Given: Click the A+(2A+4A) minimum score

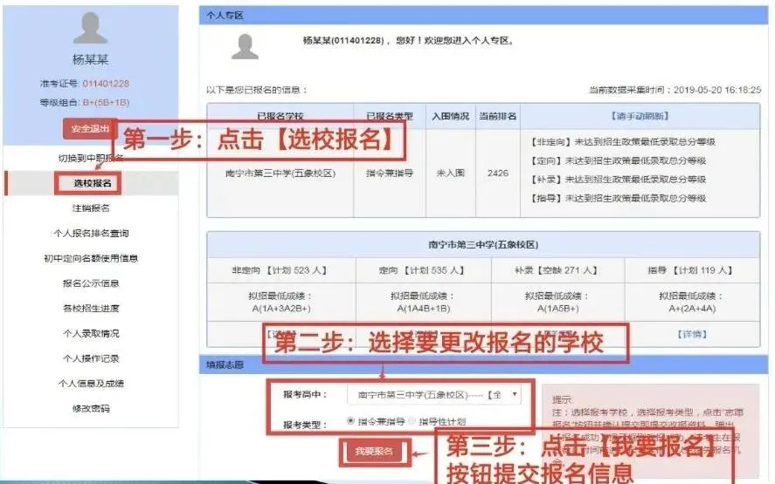Looking at the screenshot, I should pyautogui.click(x=691, y=309).
